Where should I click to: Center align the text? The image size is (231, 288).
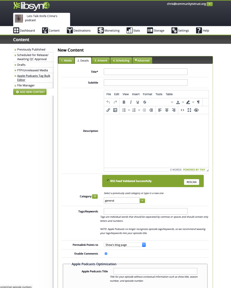pos(167,110)
